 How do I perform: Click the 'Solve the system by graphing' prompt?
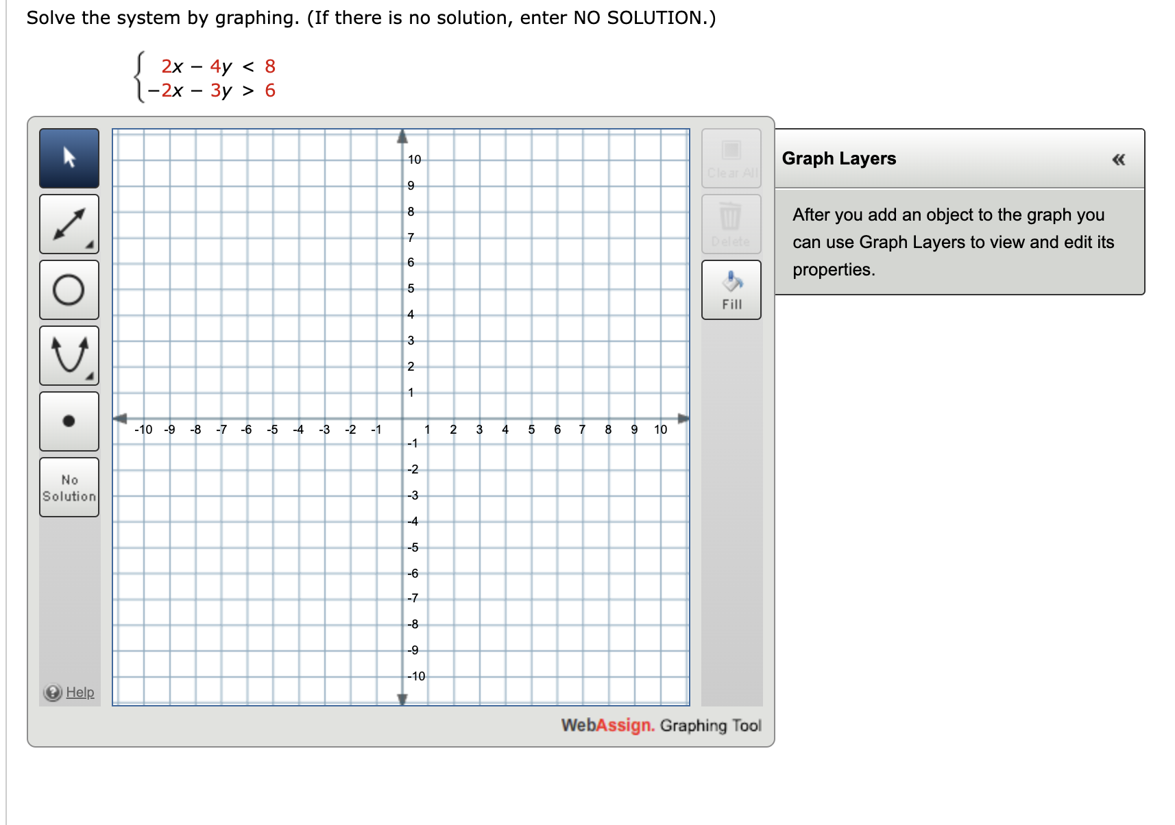(x=371, y=18)
